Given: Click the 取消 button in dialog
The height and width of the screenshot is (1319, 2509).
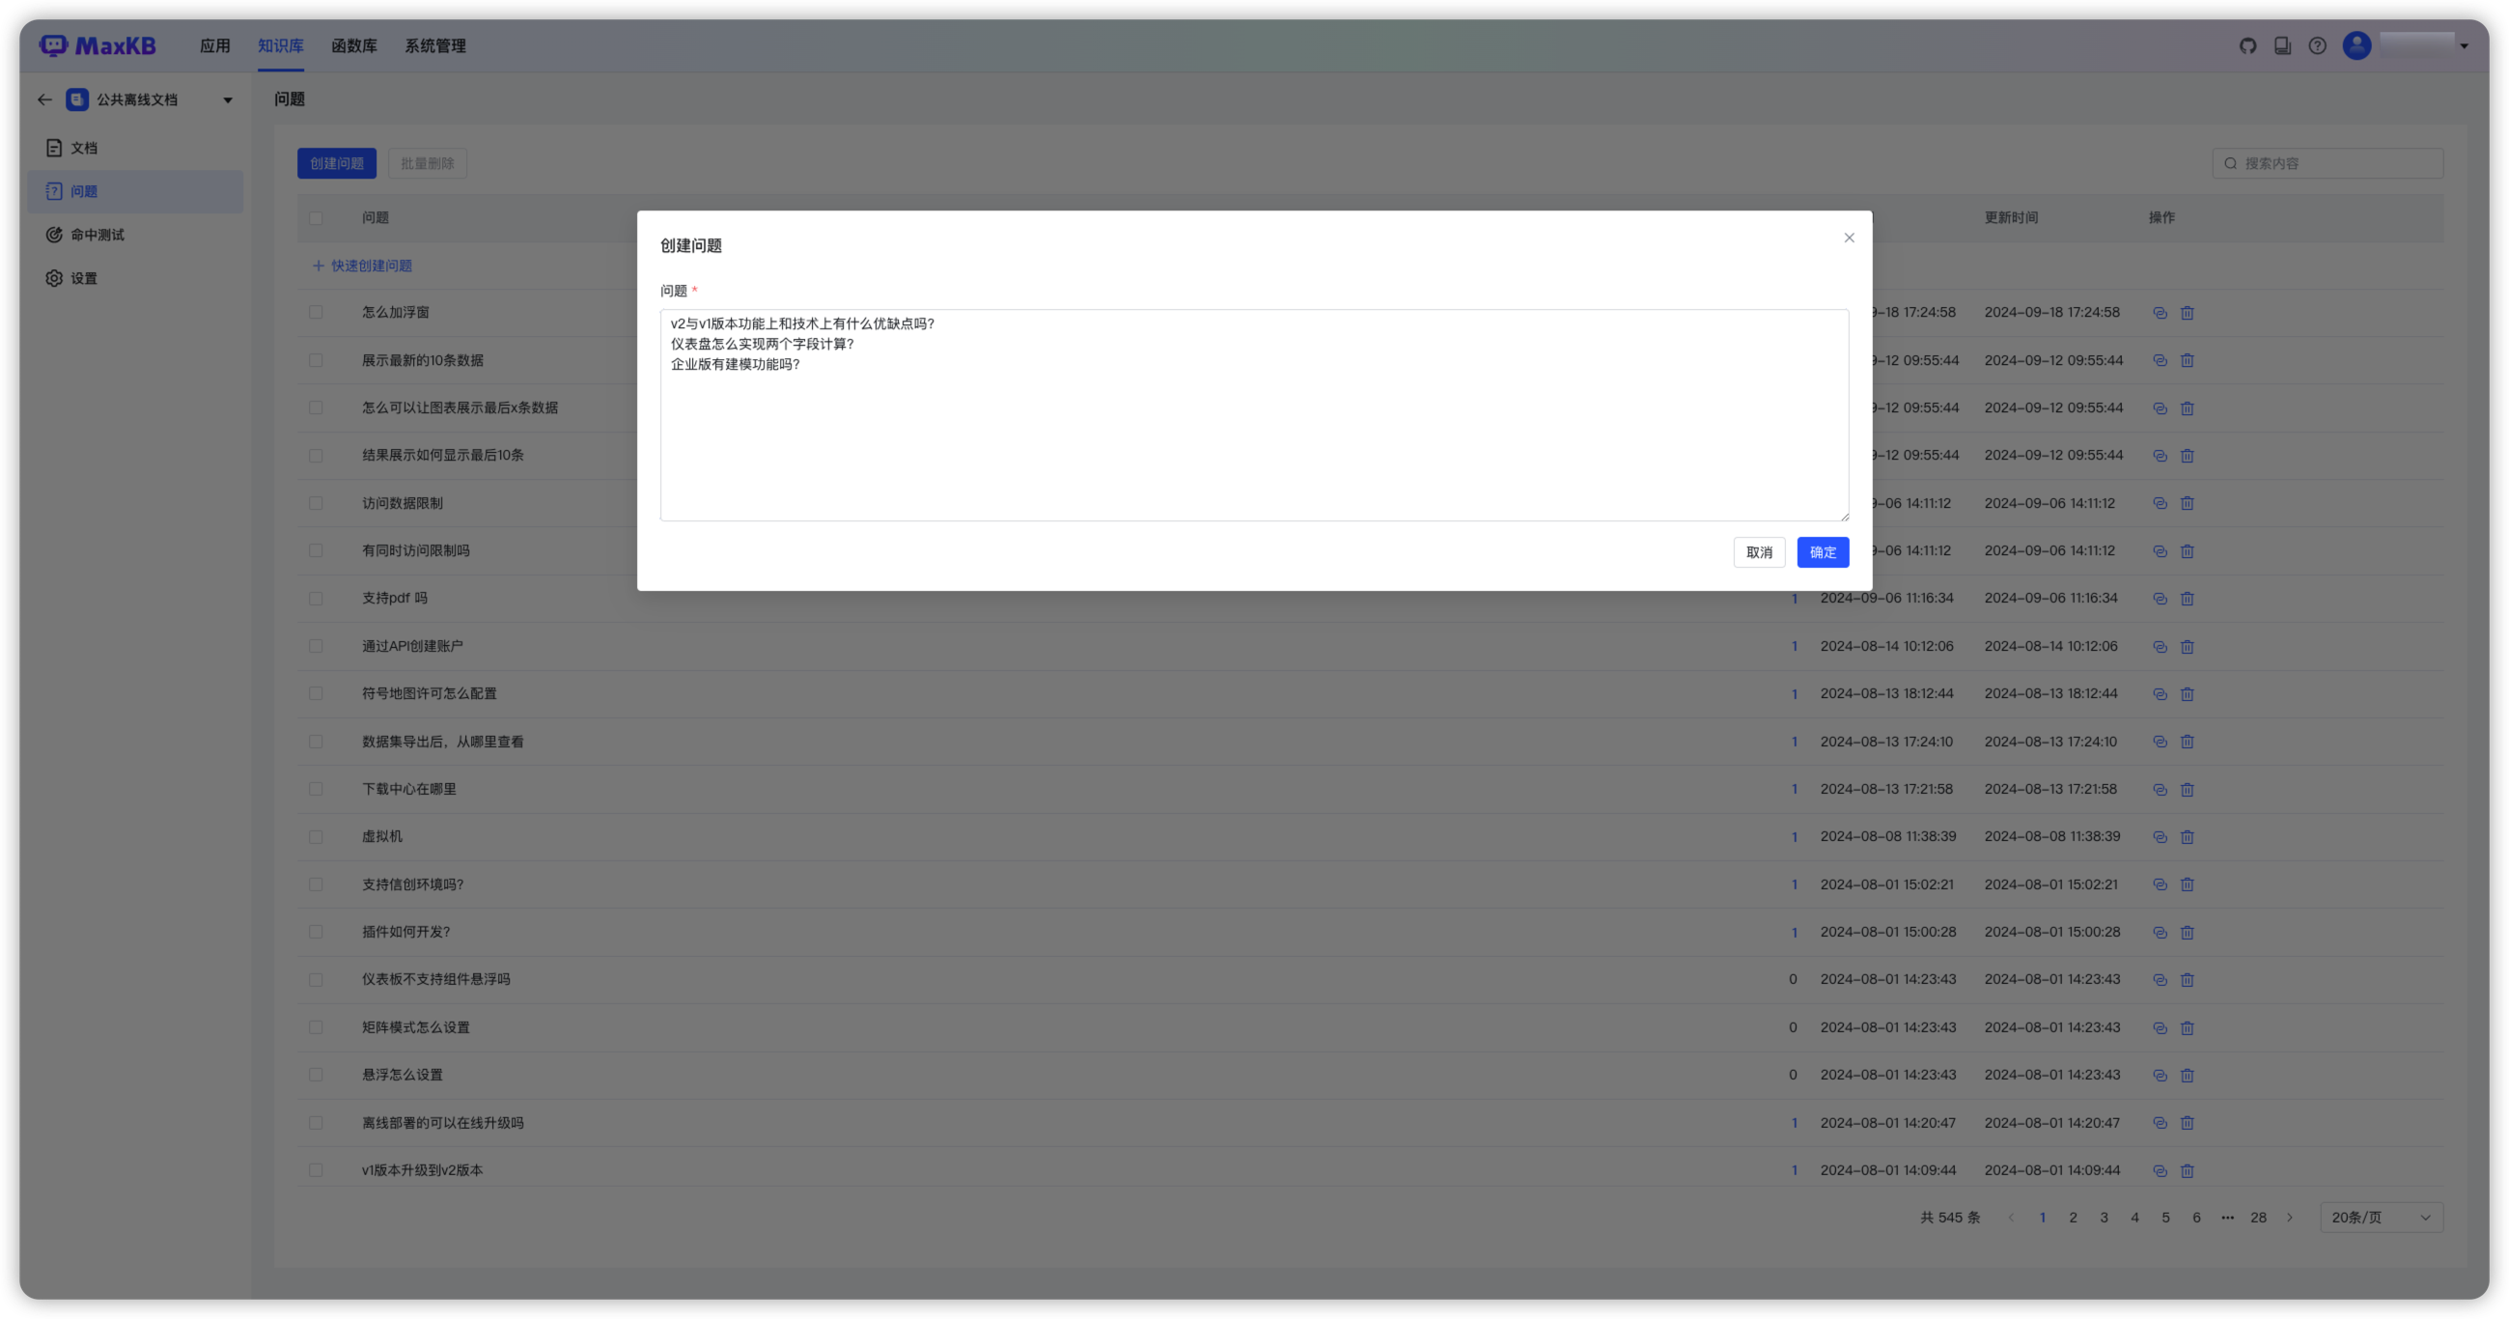Looking at the screenshot, I should coord(1758,552).
